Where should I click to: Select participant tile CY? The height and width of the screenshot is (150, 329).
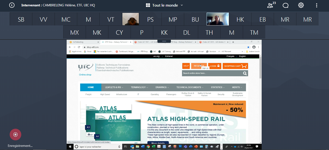point(119,33)
